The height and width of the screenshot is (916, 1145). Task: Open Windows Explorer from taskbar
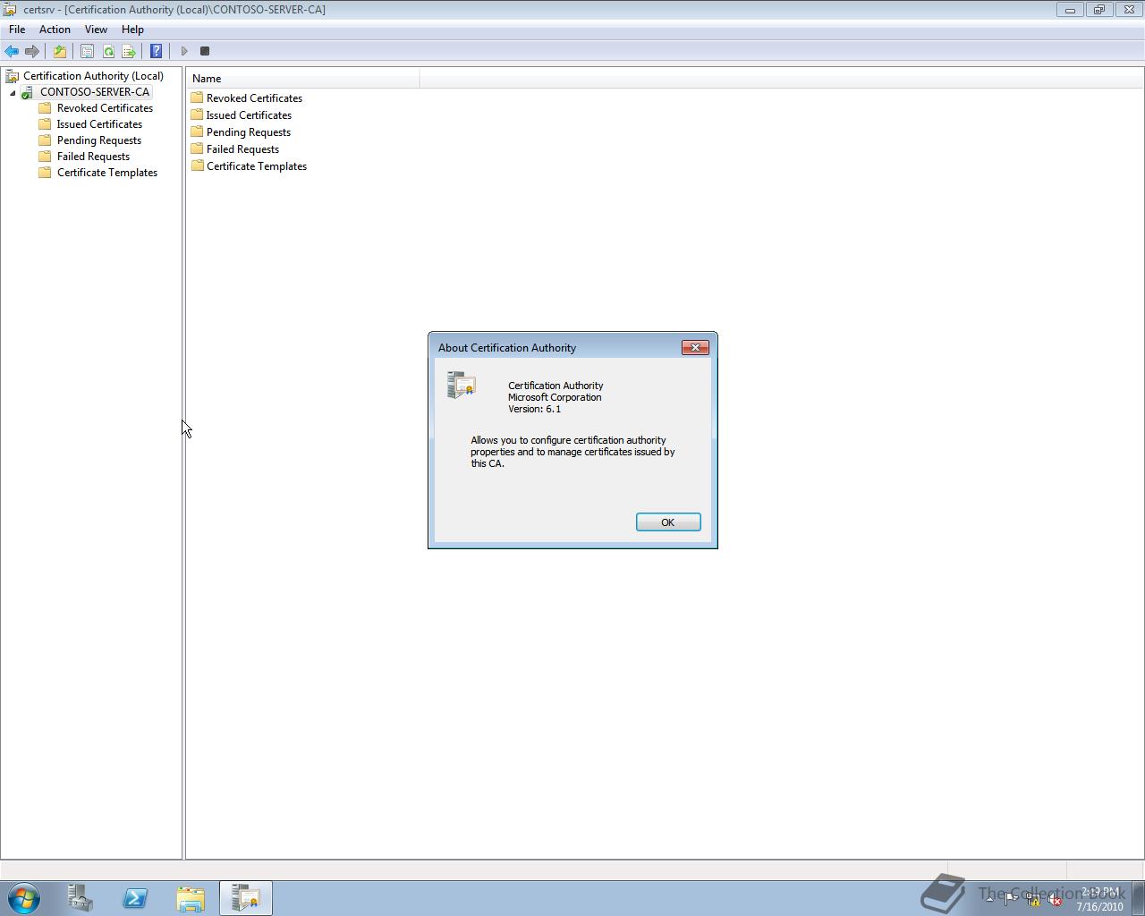point(191,898)
